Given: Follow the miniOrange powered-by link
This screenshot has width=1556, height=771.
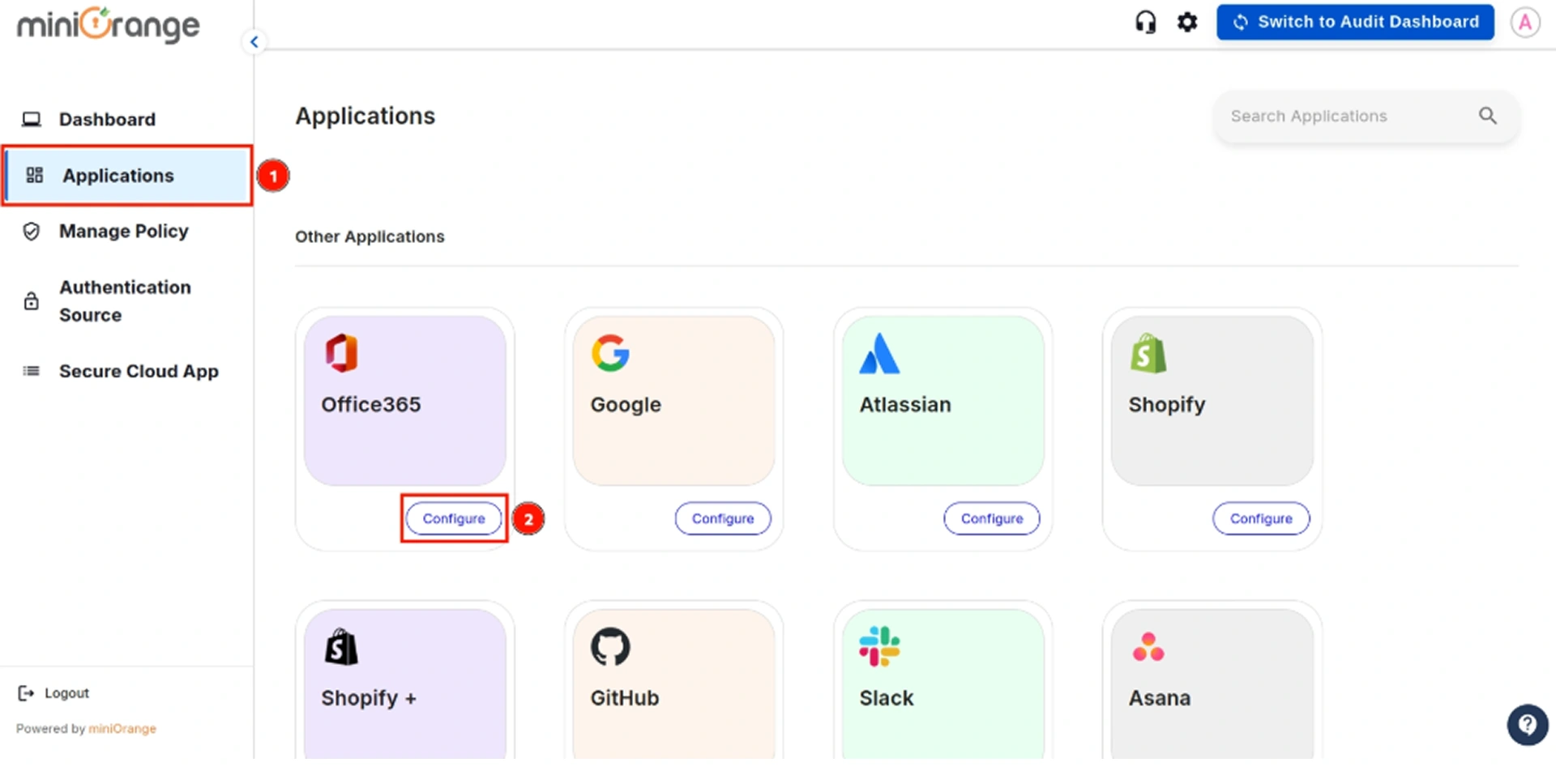Looking at the screenshot, I should tap(122, 729).
